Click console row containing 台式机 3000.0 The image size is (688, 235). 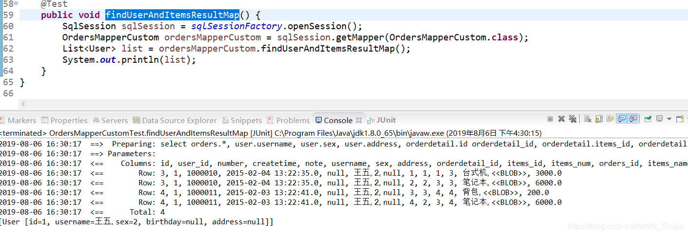pyautogui.click(x=281, y=173)
